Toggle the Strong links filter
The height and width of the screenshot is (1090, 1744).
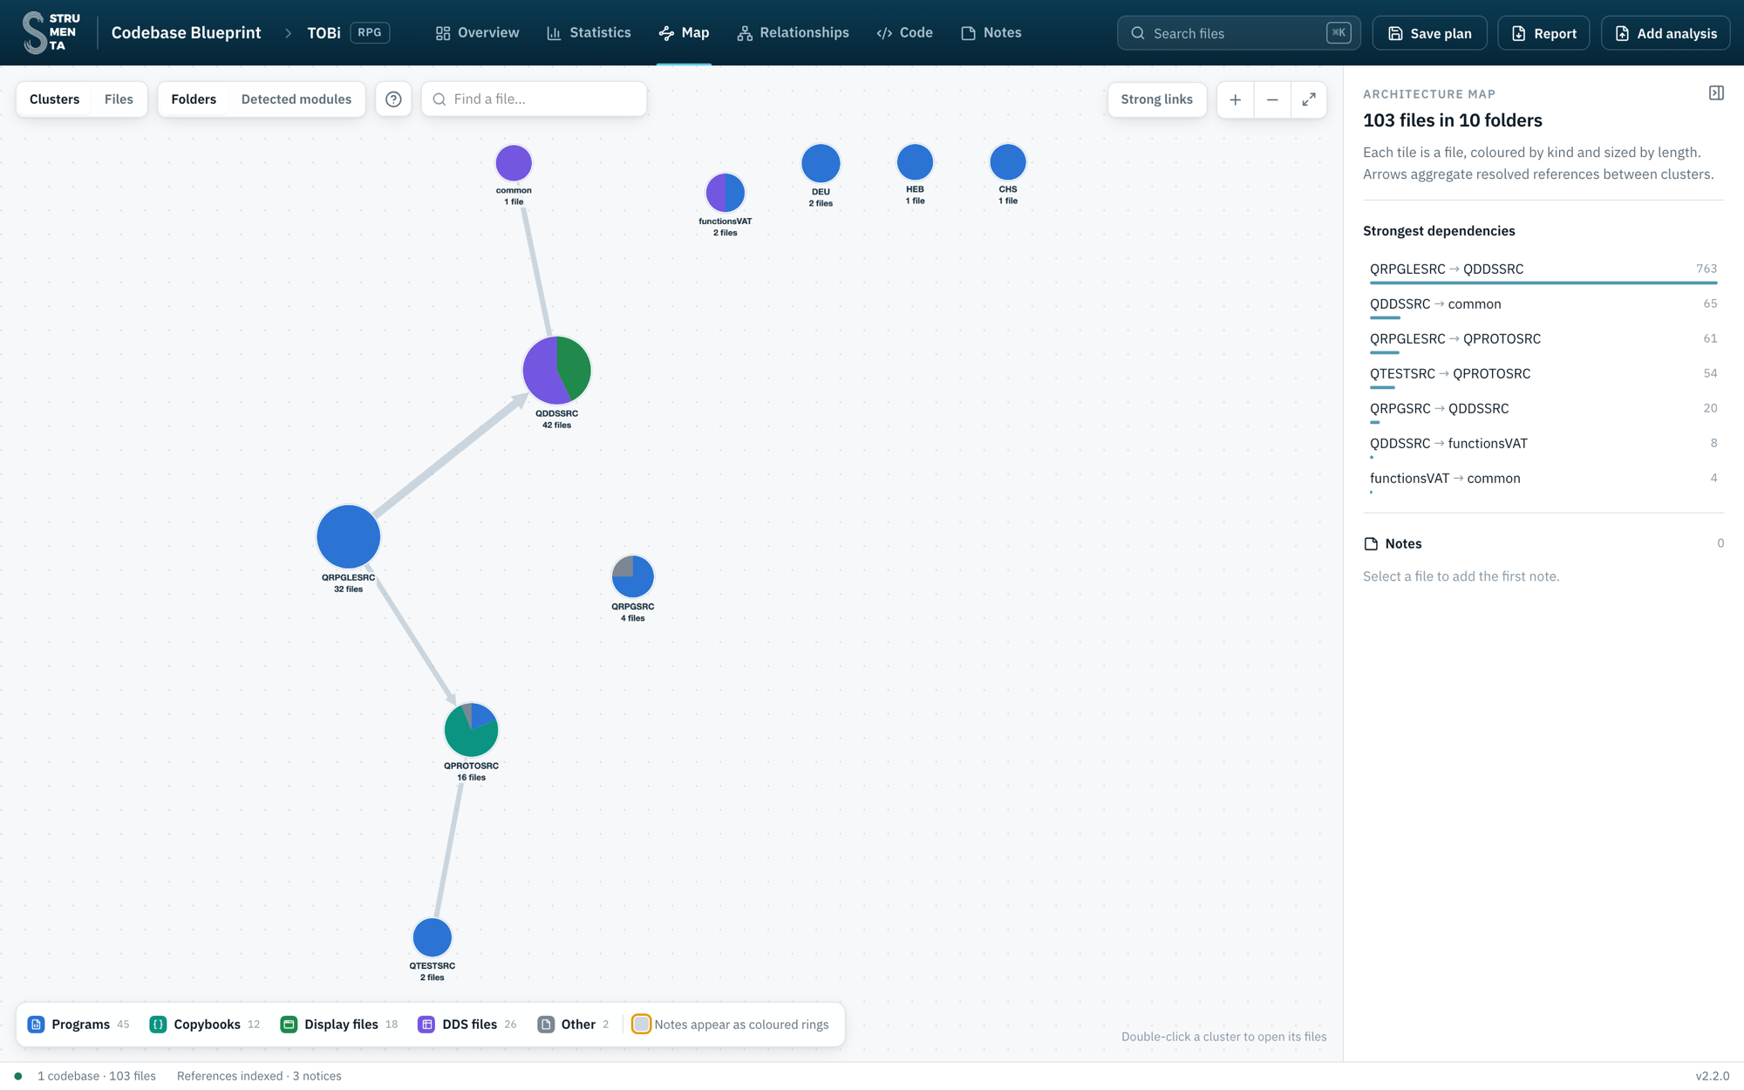click(x=1156, y=99)
